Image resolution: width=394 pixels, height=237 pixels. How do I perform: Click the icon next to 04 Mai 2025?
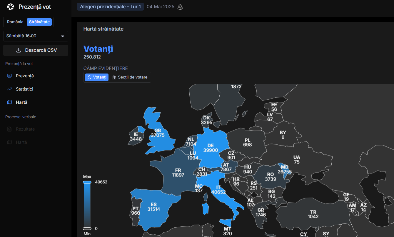click(x=180, y=7)
